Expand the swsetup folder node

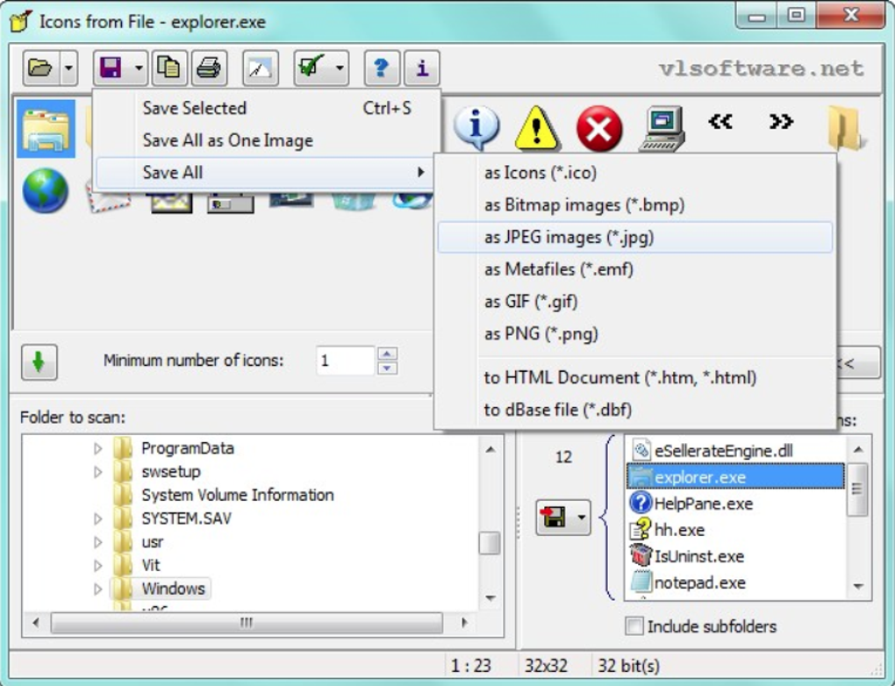98,472
